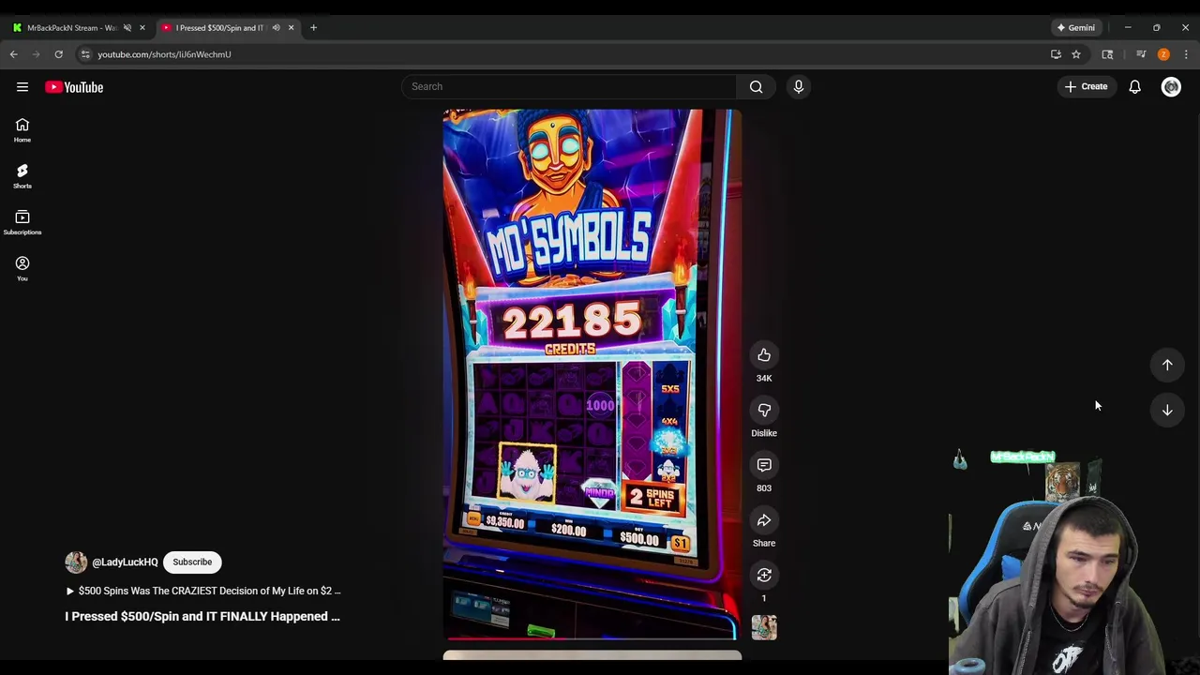The height and width of the screenshot is (675, 1200).
Task: Go back in browser history
Action: click(x=14, y=54)
